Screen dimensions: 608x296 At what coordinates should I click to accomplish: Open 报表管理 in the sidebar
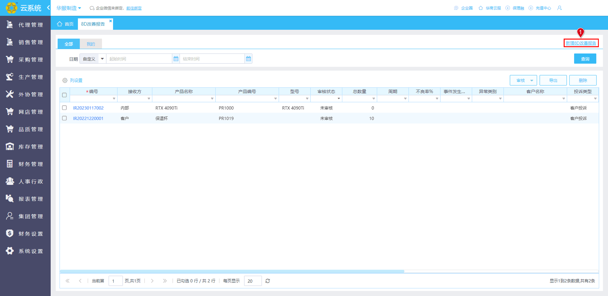(x=25, y=199)
